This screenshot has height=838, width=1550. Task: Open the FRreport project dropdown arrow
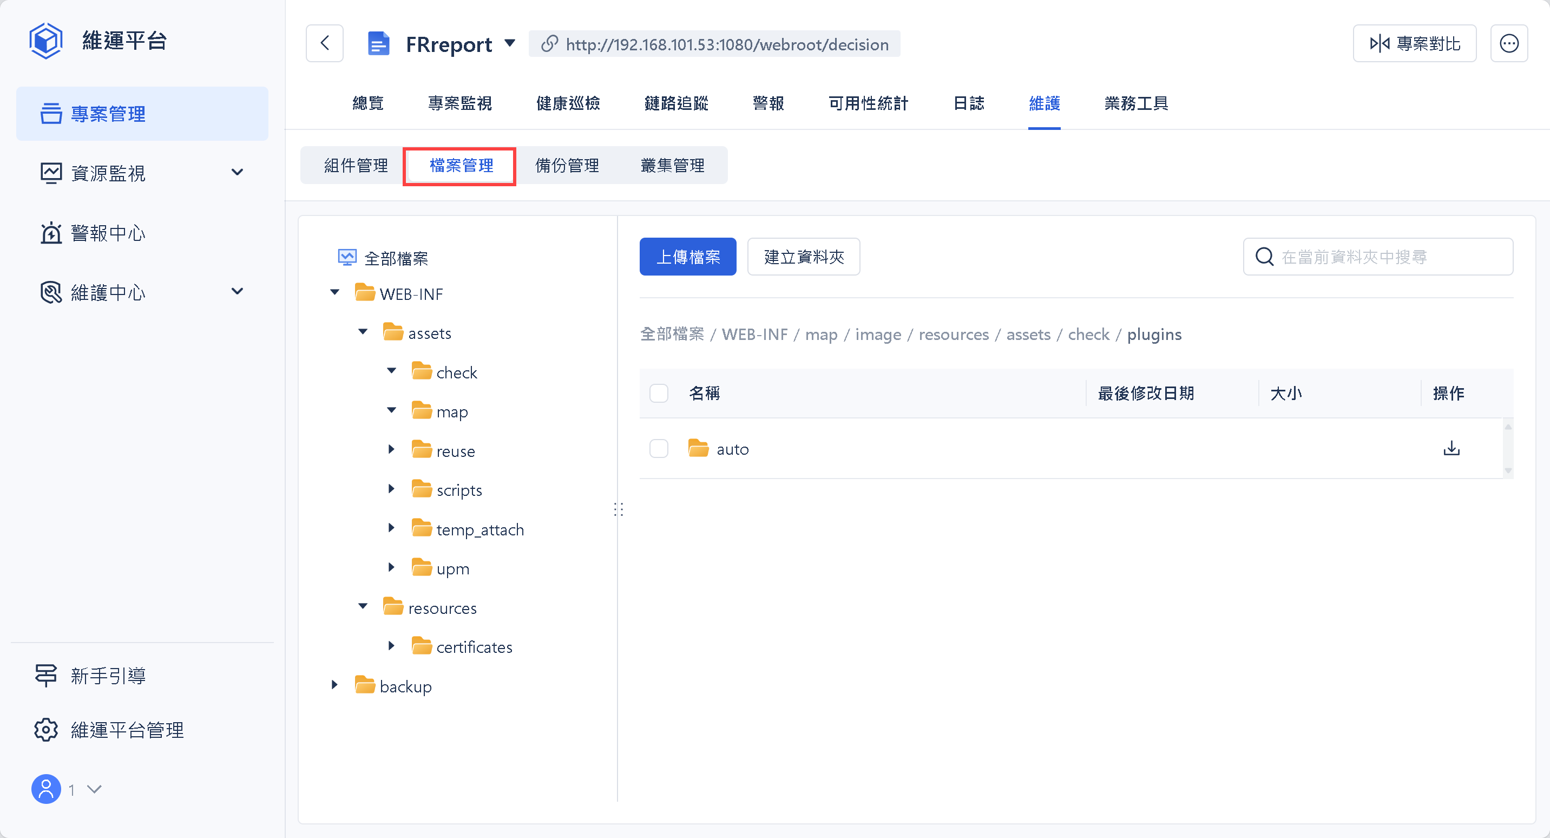[510, 43]
